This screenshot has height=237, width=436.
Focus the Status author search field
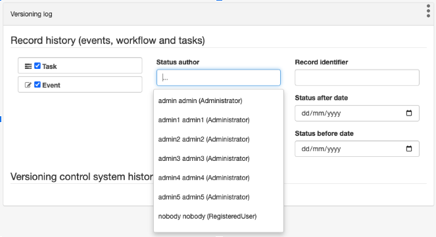pyautogui.click(x=218, y=77)
